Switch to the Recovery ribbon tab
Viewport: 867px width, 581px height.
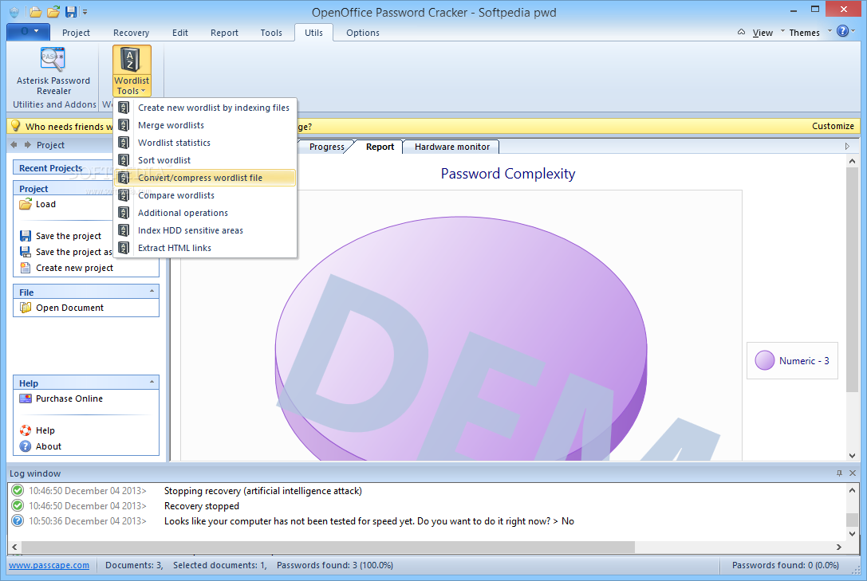point(131,33)
